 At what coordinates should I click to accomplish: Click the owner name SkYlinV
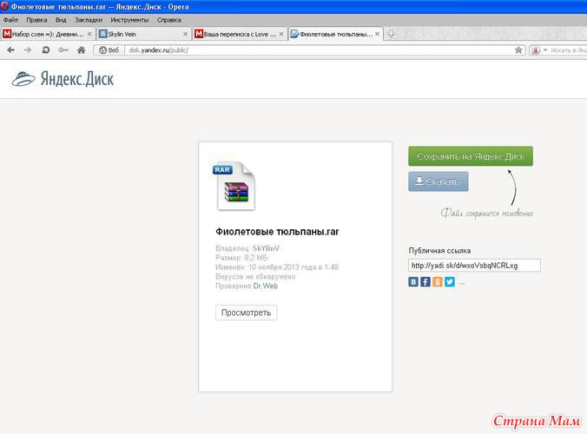click(266, 248)
